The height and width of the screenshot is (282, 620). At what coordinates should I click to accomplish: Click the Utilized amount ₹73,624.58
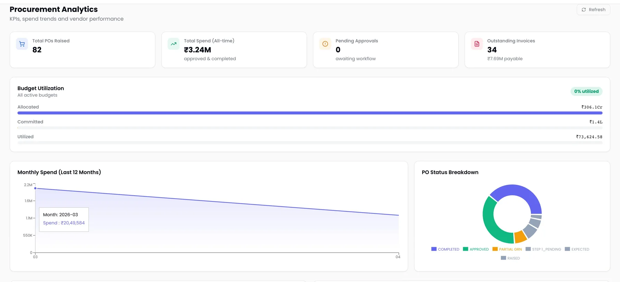tap(589, 137)
